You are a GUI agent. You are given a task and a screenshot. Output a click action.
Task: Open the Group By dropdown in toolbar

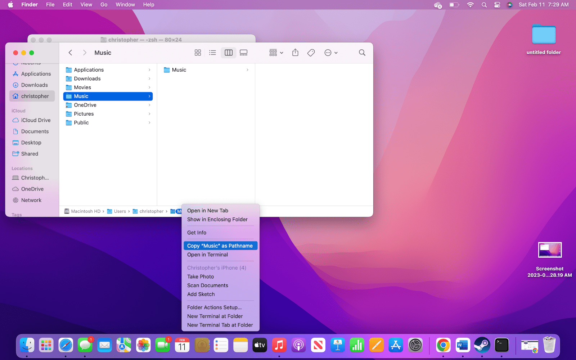point(276,53)
